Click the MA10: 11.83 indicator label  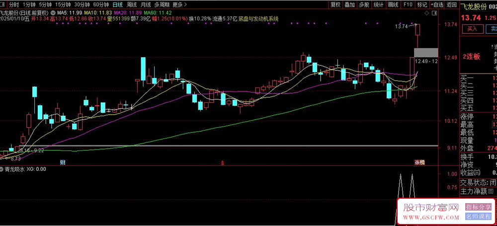[x=97, y=13]
